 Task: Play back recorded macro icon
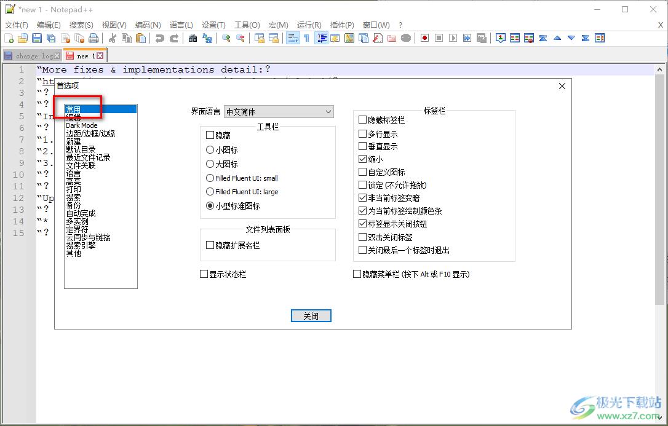pyautogui.click(x=453, y=38)
